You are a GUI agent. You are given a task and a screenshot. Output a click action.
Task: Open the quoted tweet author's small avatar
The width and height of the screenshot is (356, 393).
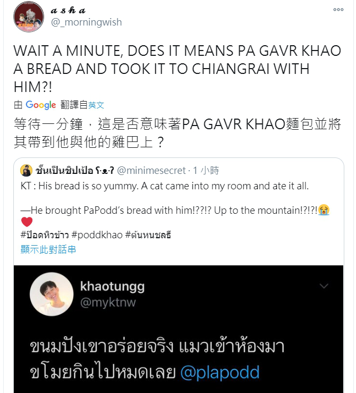[26, 170]
